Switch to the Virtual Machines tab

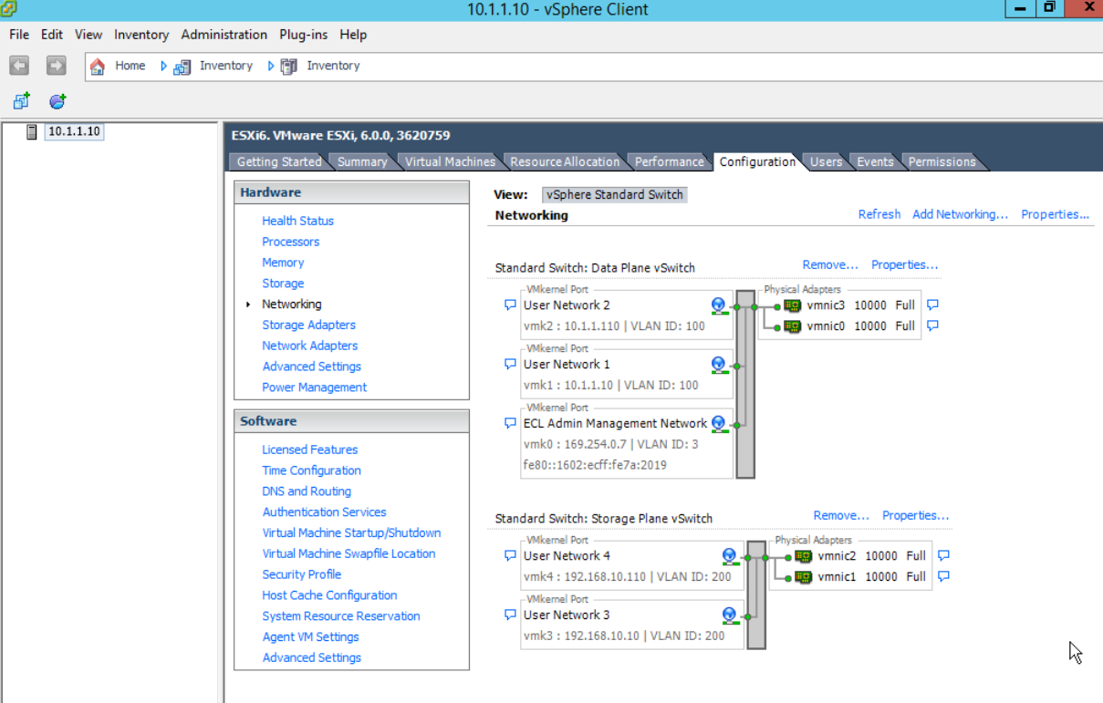[x=450, y=161]
